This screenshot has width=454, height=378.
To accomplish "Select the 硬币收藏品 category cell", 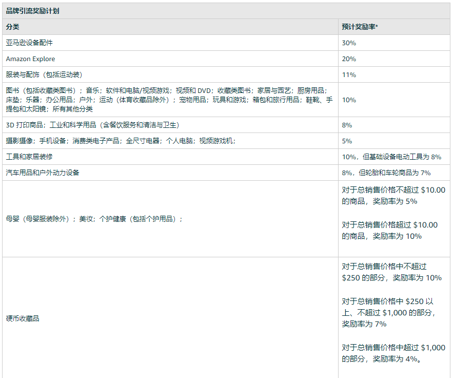I will point(23,318).
